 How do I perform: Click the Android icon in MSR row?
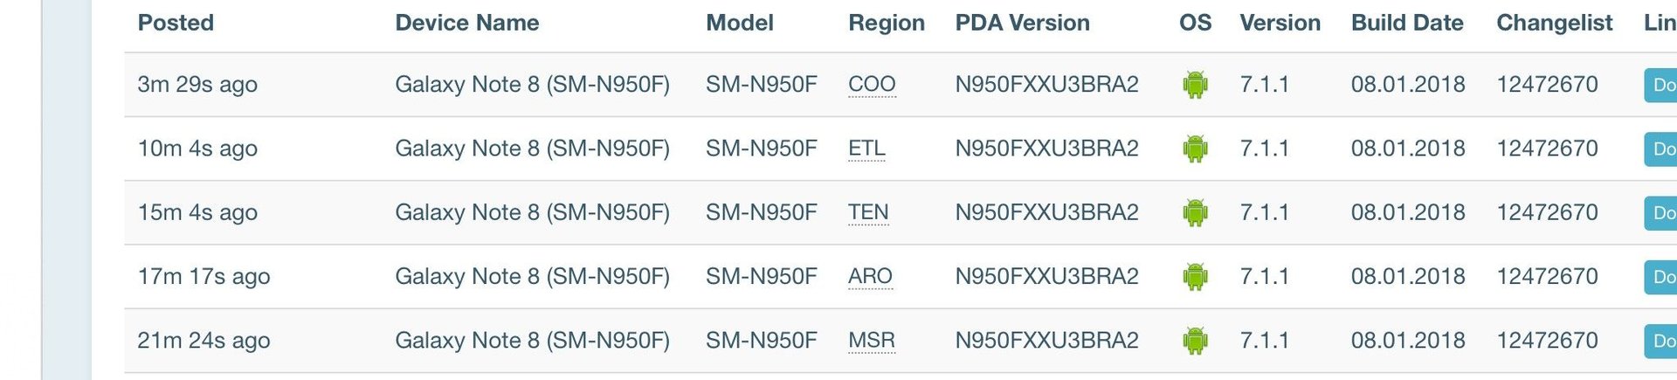coord(1195,341)
